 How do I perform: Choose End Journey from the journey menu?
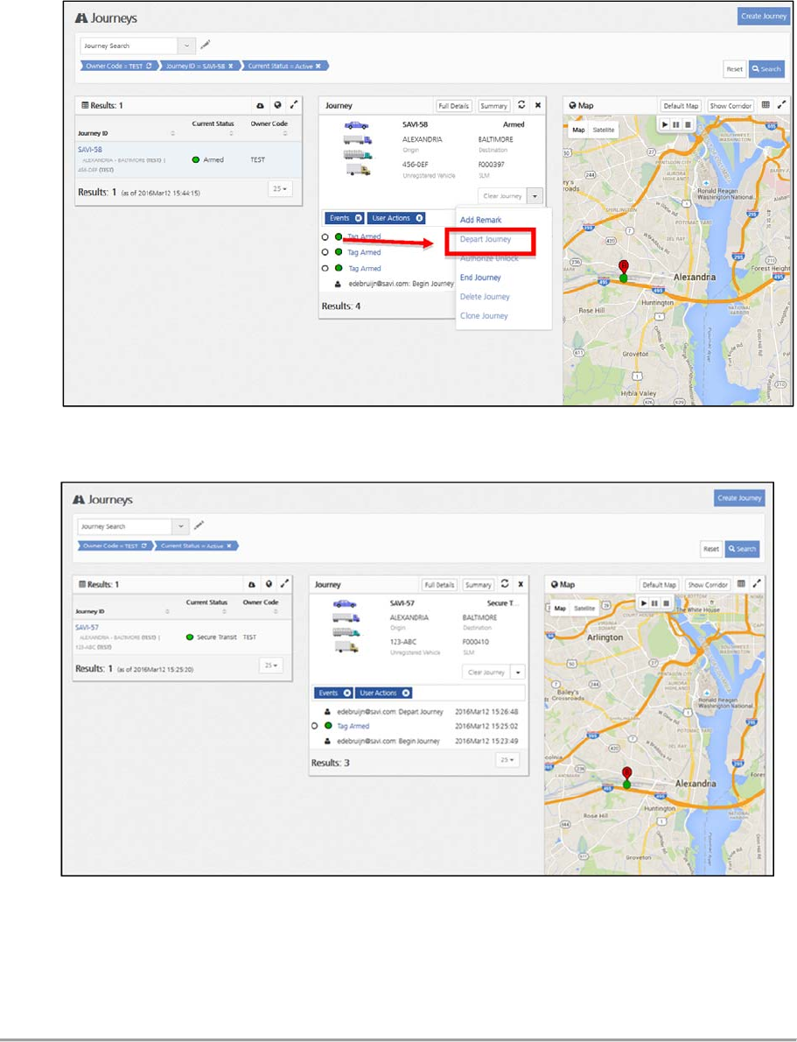[x=480, y=278]
